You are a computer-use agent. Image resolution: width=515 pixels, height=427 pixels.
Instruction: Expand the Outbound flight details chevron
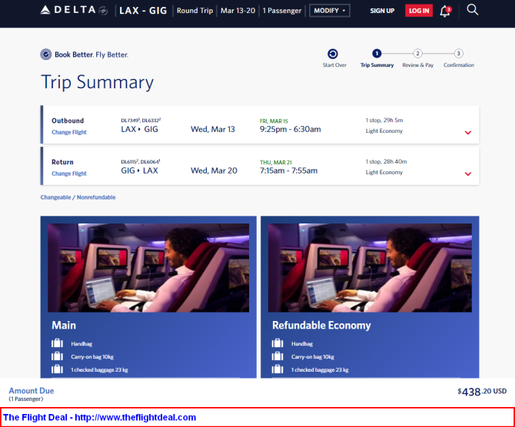[468, 133]
